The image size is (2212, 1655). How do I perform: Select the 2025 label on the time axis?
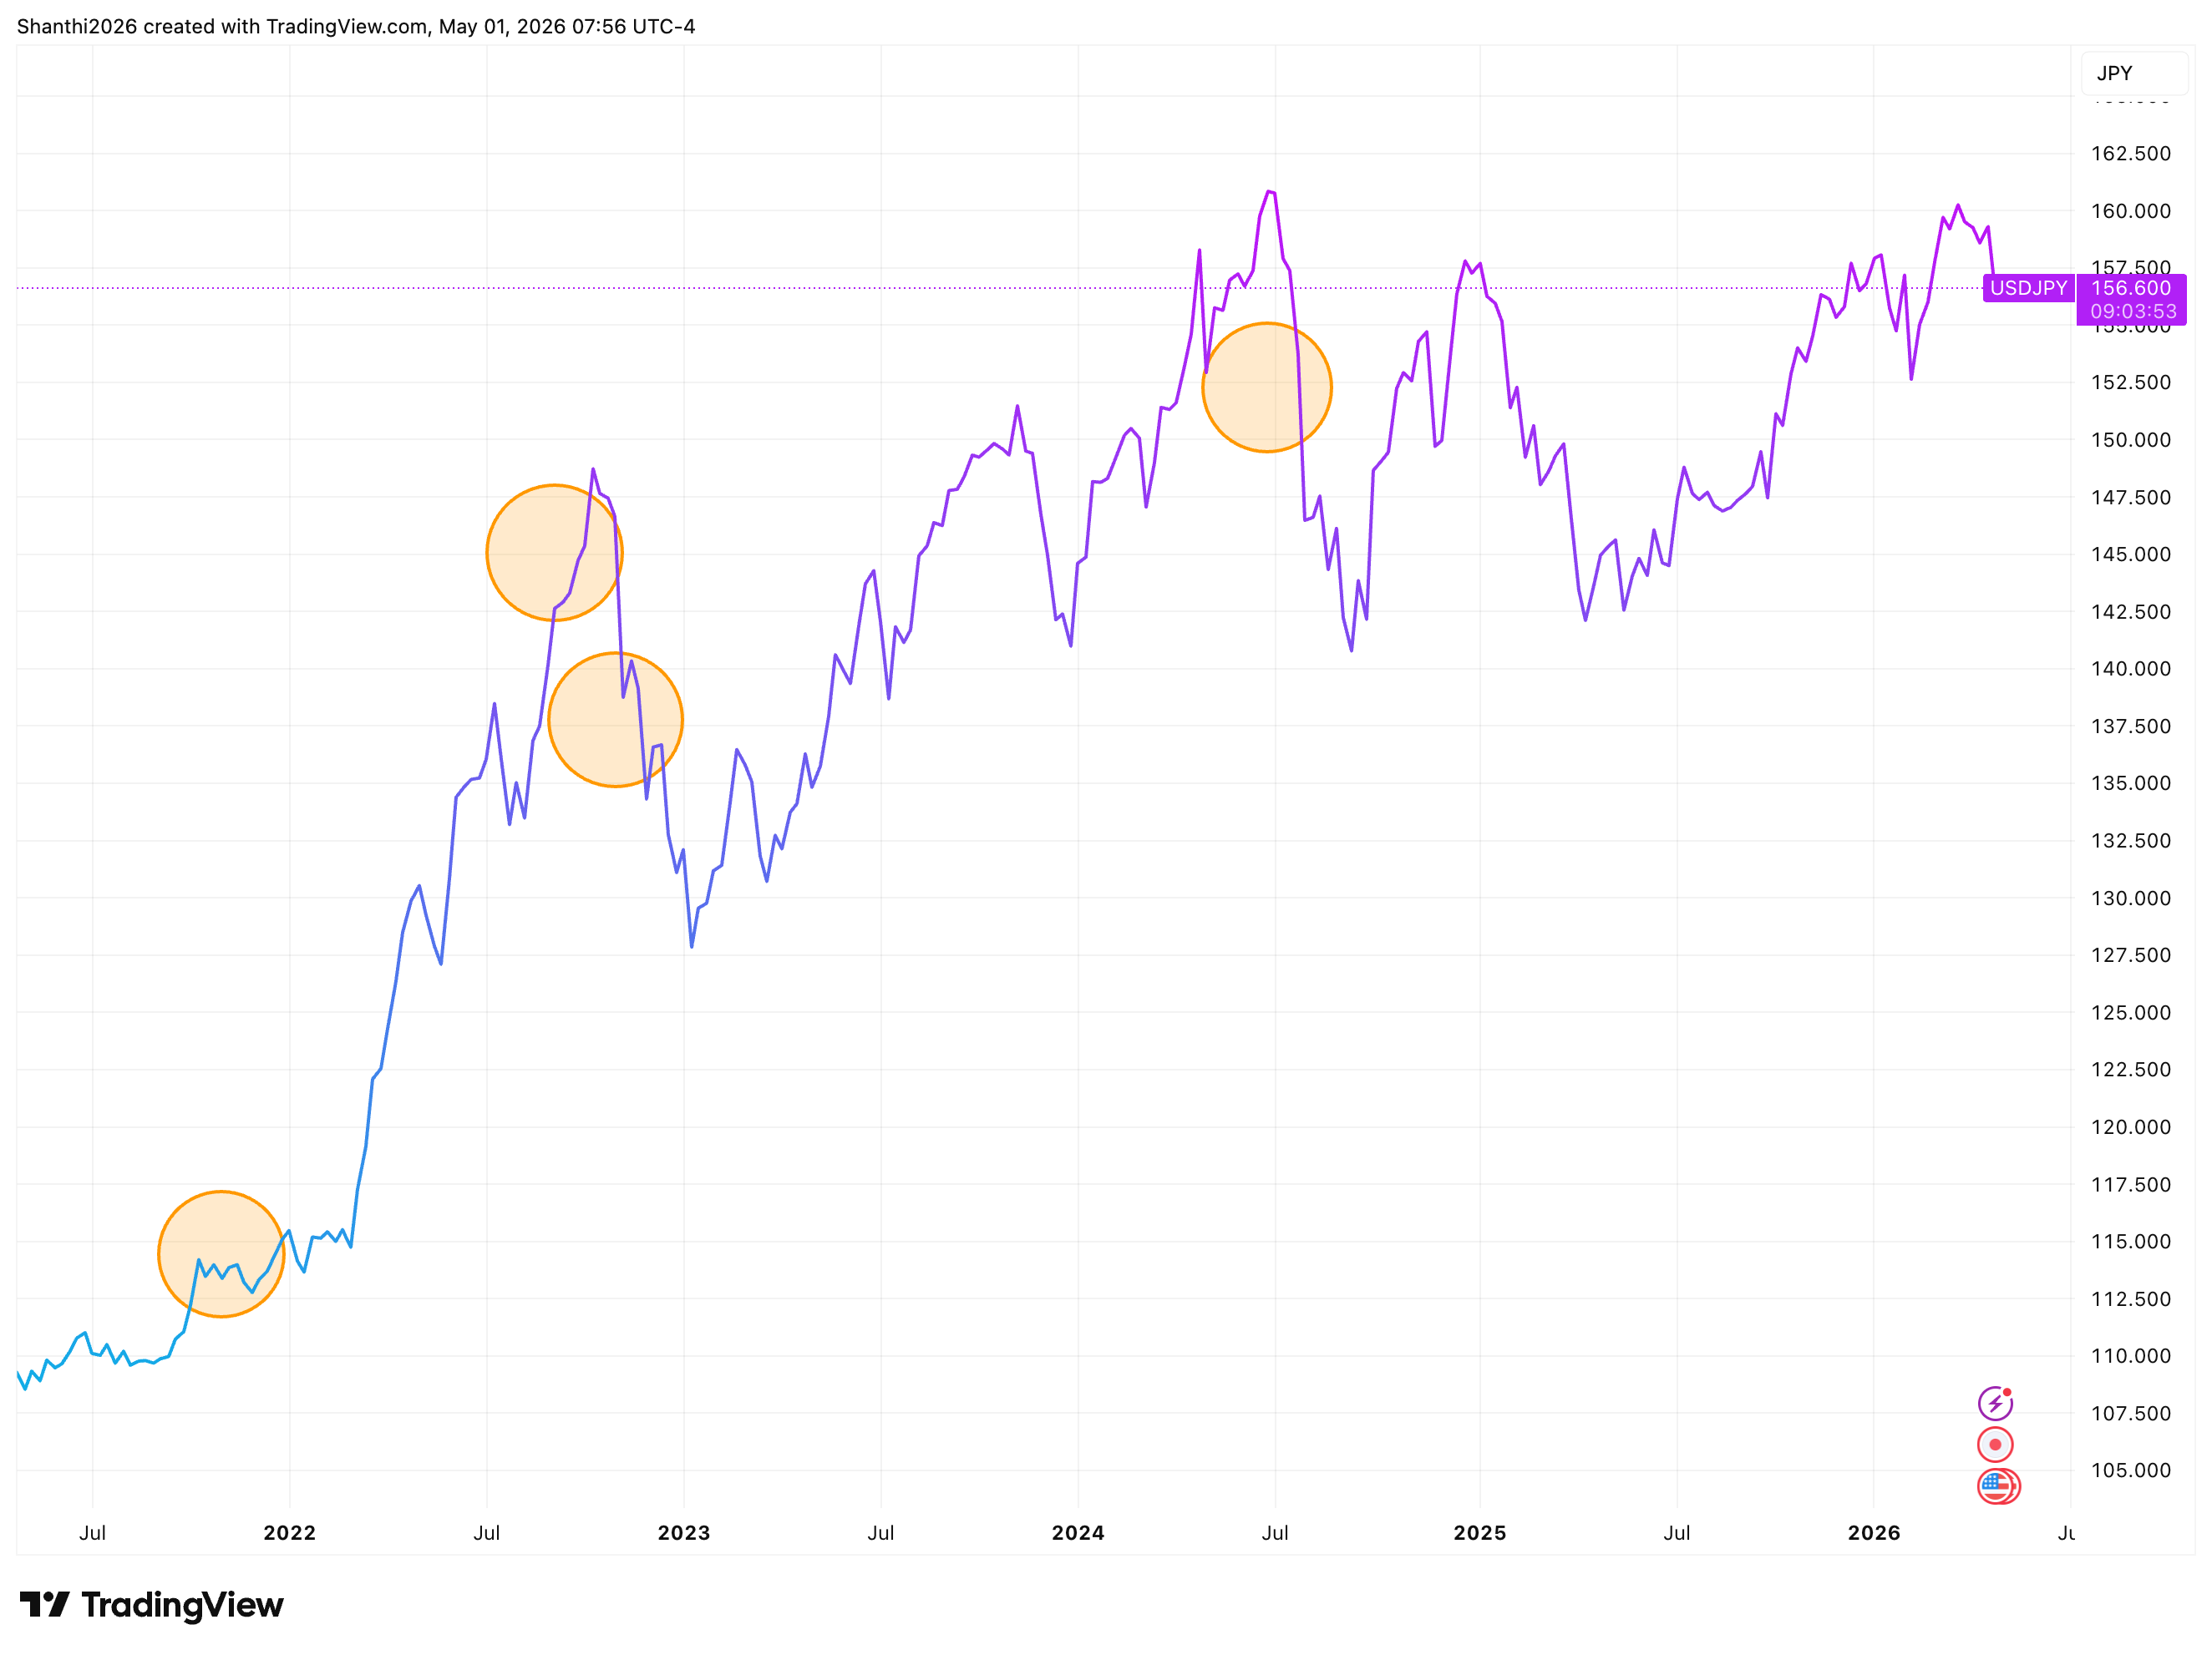(1479, 1532)
